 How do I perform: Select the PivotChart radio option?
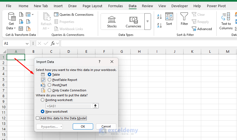49,85
